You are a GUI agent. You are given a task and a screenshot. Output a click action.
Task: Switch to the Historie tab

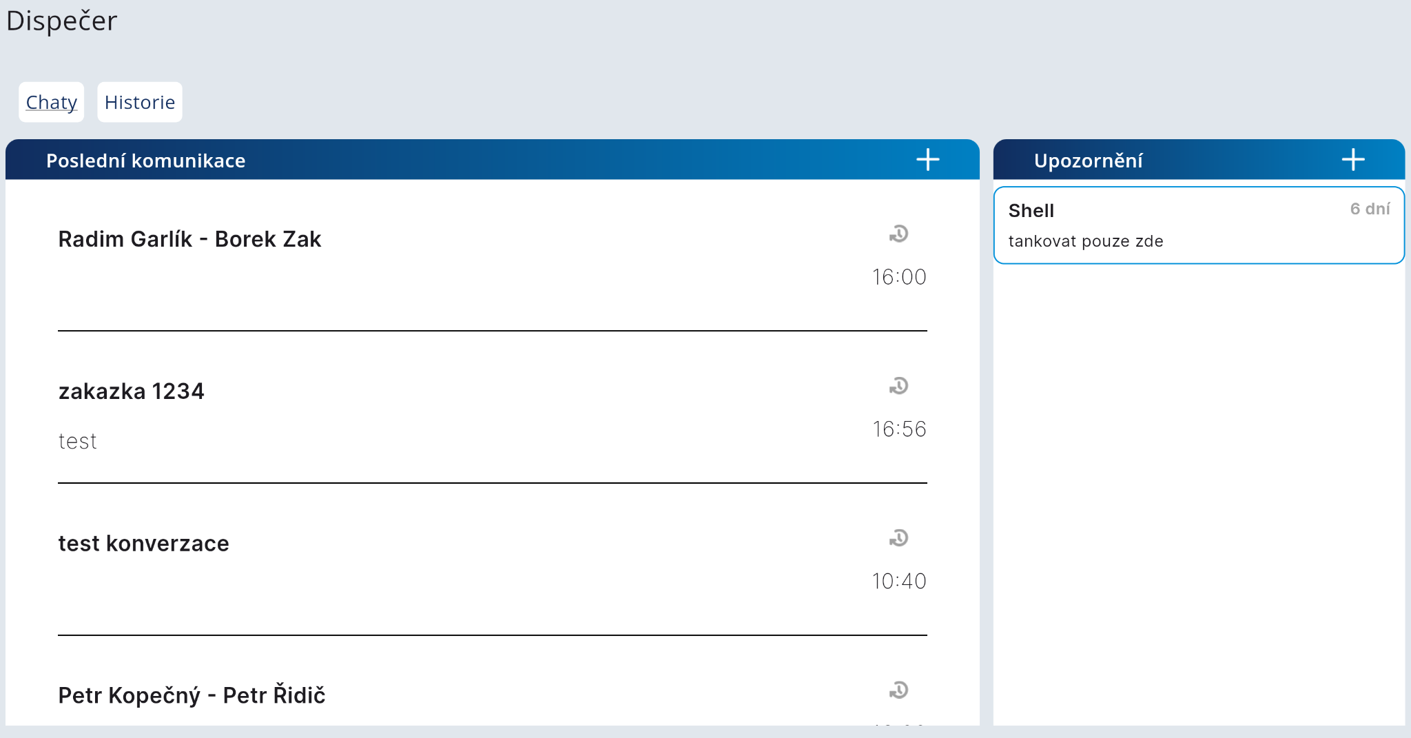pos(140,103)
